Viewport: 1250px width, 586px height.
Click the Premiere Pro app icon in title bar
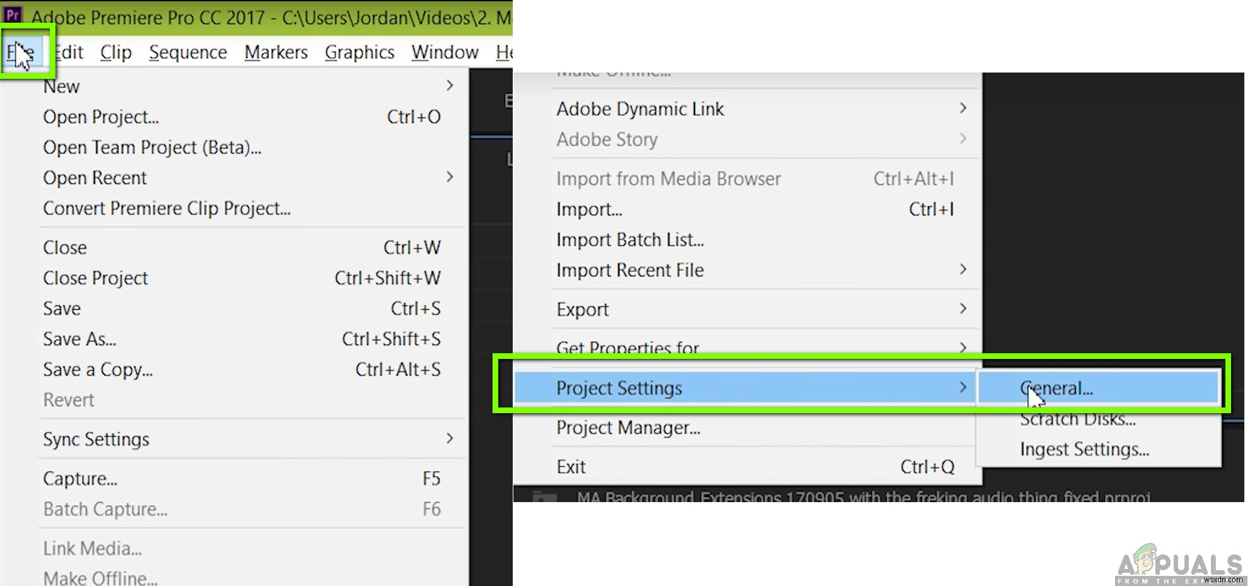click(13, 15)
